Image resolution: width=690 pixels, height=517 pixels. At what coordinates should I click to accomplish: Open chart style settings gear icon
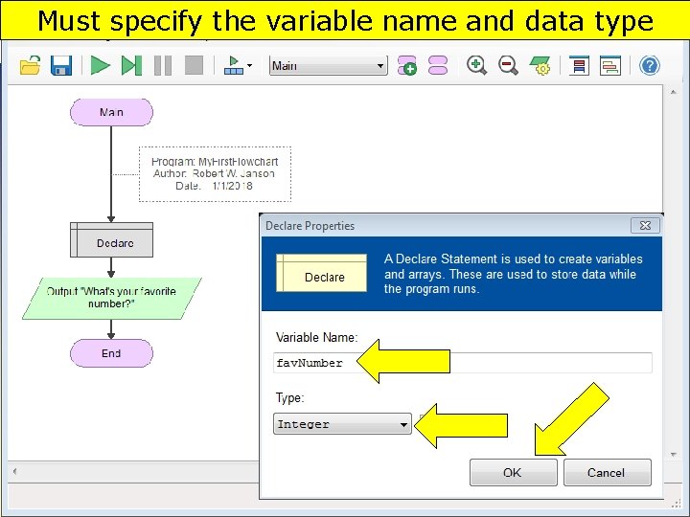540,65
